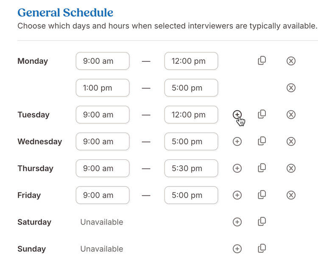Delete Thursday's availability
Image resolution: width=318 pixels, height=265 pixels.
click(291, 168)
